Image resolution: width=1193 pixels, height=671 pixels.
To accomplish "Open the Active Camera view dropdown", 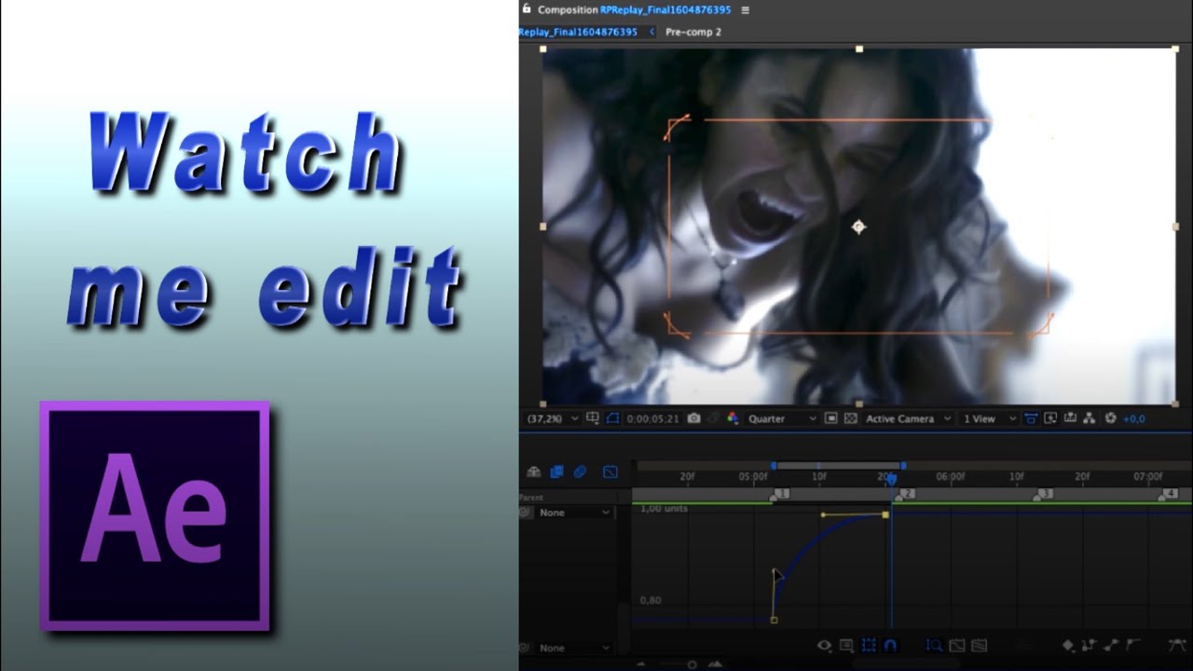I will 908,418.
